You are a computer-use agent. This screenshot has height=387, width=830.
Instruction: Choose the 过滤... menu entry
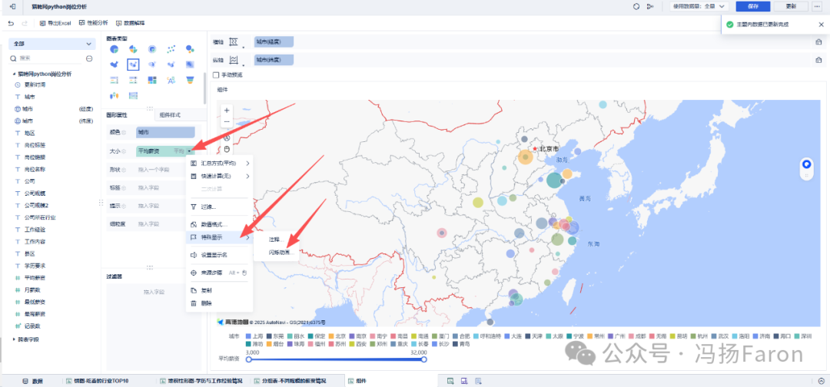point(219,207)
